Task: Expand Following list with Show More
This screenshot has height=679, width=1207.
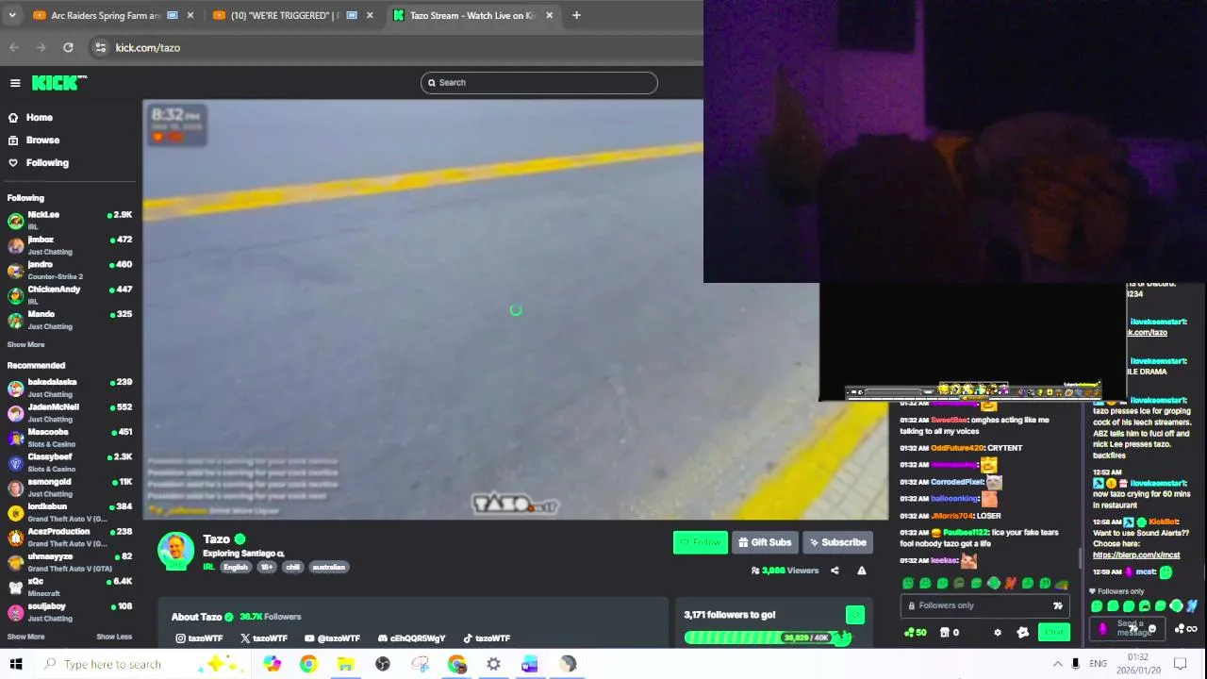Action: [25, 345]
